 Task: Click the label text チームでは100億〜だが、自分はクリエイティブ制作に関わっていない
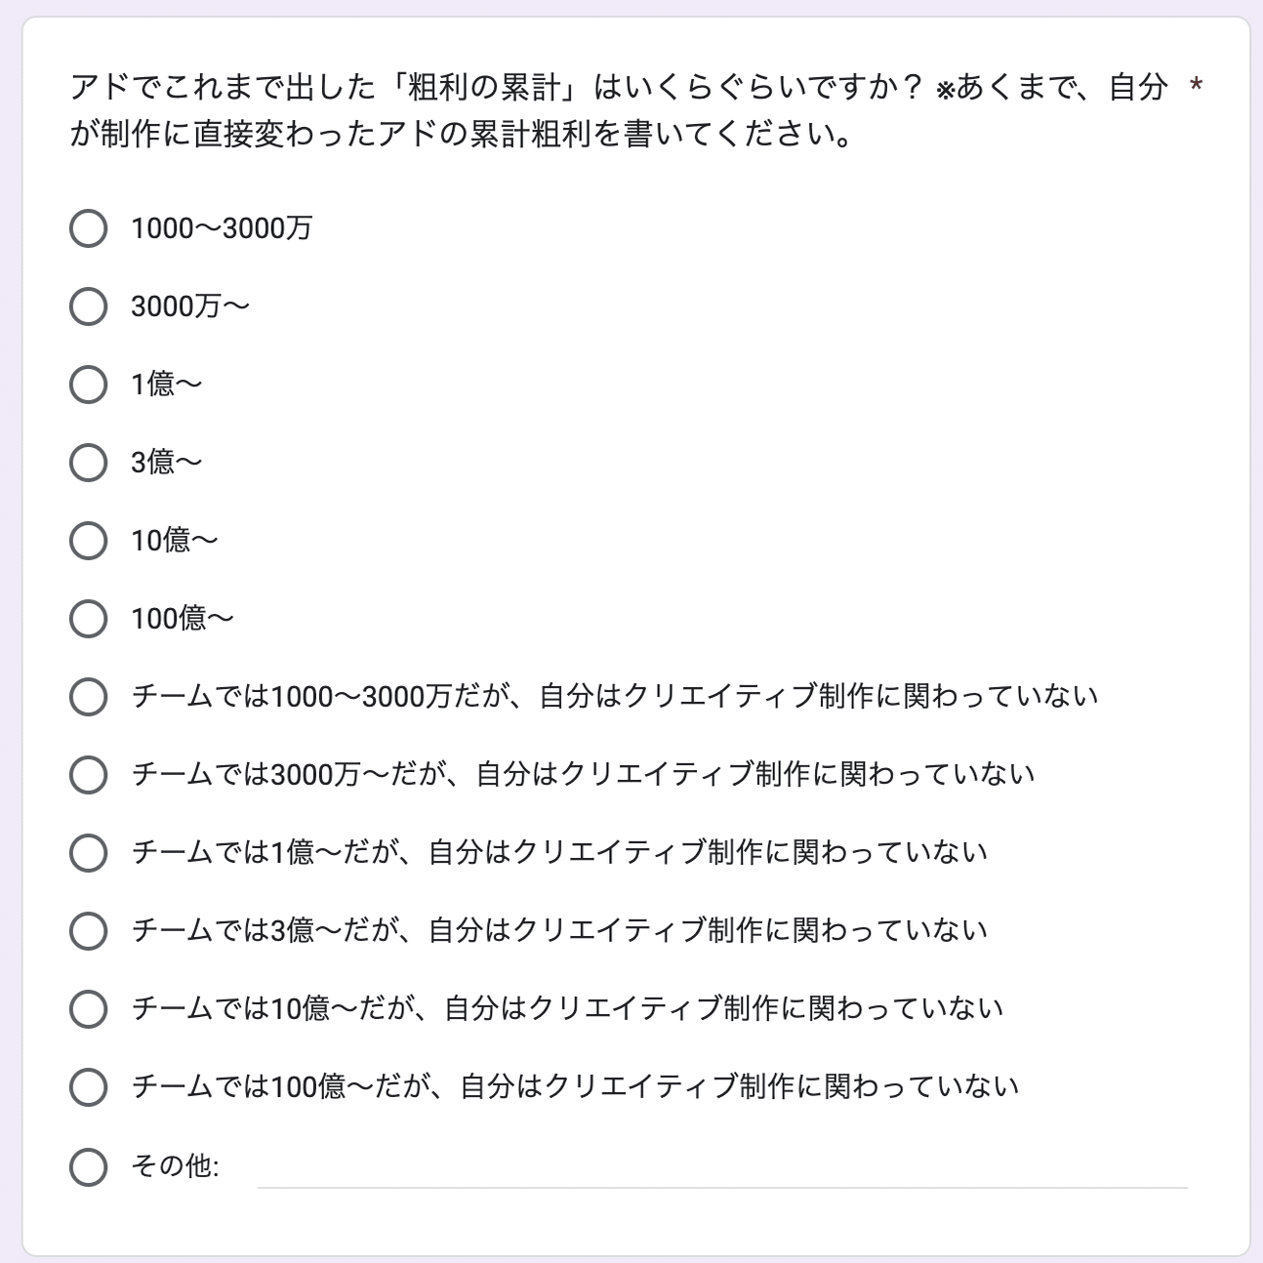coord(575,1086)
